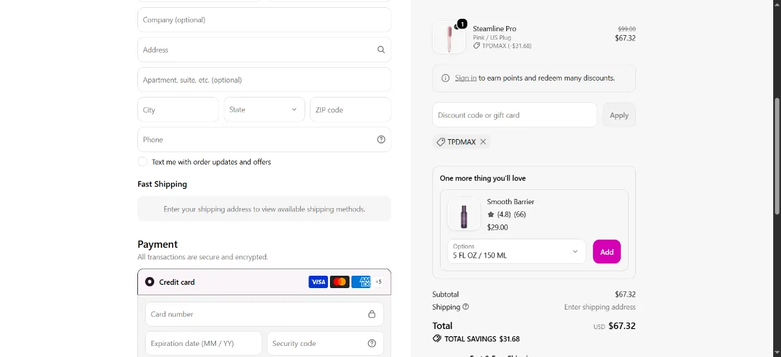The image size is (781, 357).
Task: Click the One more thing you'll love heading
Action: 483,178
